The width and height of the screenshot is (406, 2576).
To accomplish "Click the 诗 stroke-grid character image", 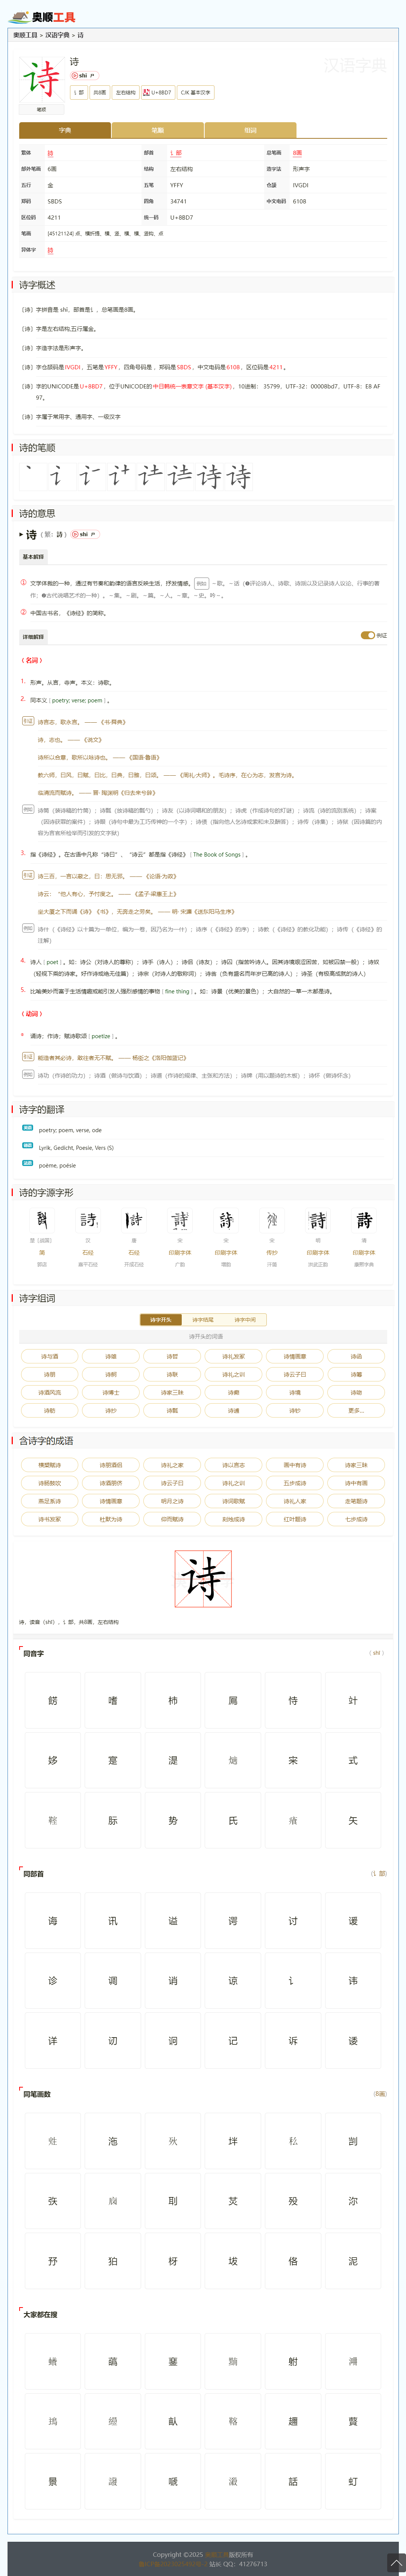I will pos(203,1579).
